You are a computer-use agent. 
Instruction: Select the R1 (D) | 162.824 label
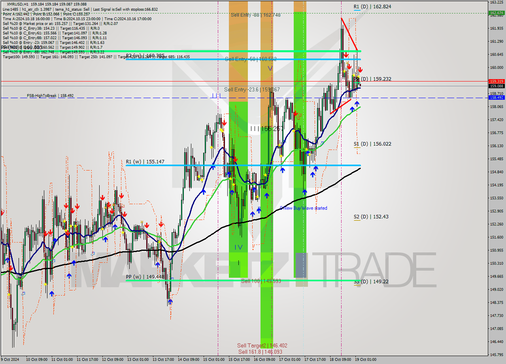pos(372,7)
